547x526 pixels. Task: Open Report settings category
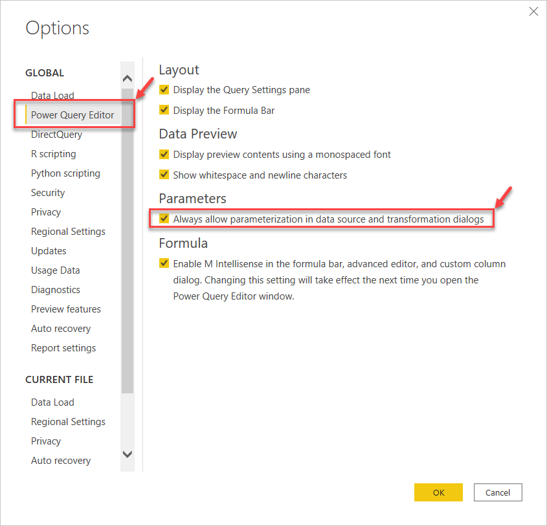point(63,348)
